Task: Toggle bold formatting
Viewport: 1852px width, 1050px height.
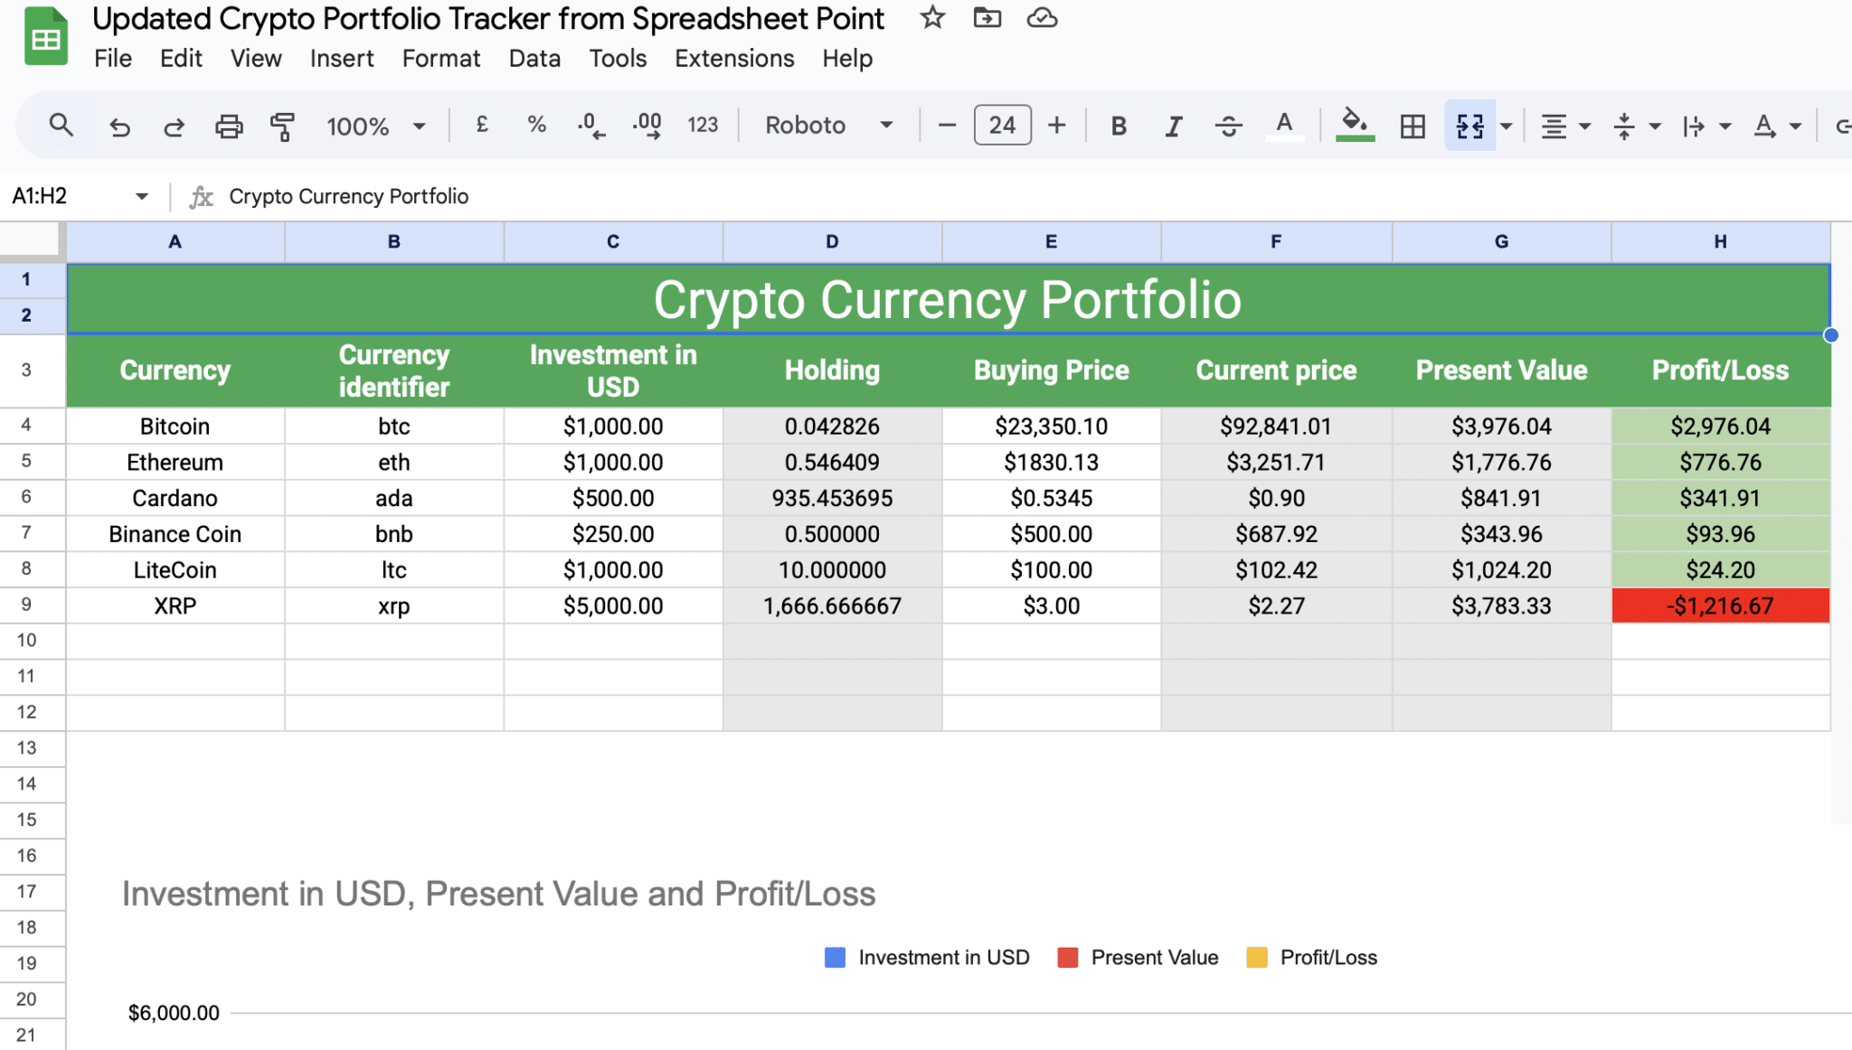Action: pos(1119,125)
